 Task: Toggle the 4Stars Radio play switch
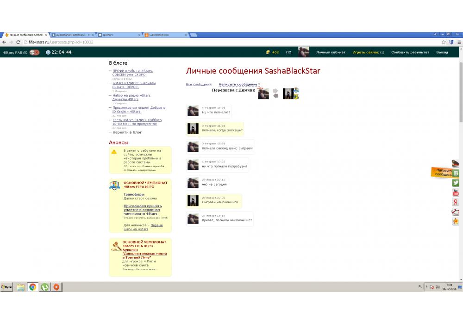click(34, 52)
